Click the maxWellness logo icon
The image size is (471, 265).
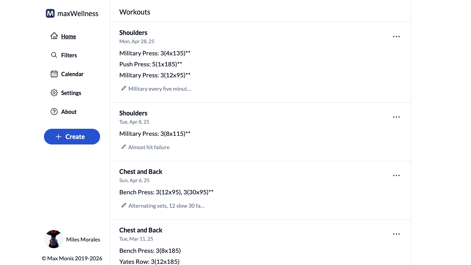pos(50,13)
